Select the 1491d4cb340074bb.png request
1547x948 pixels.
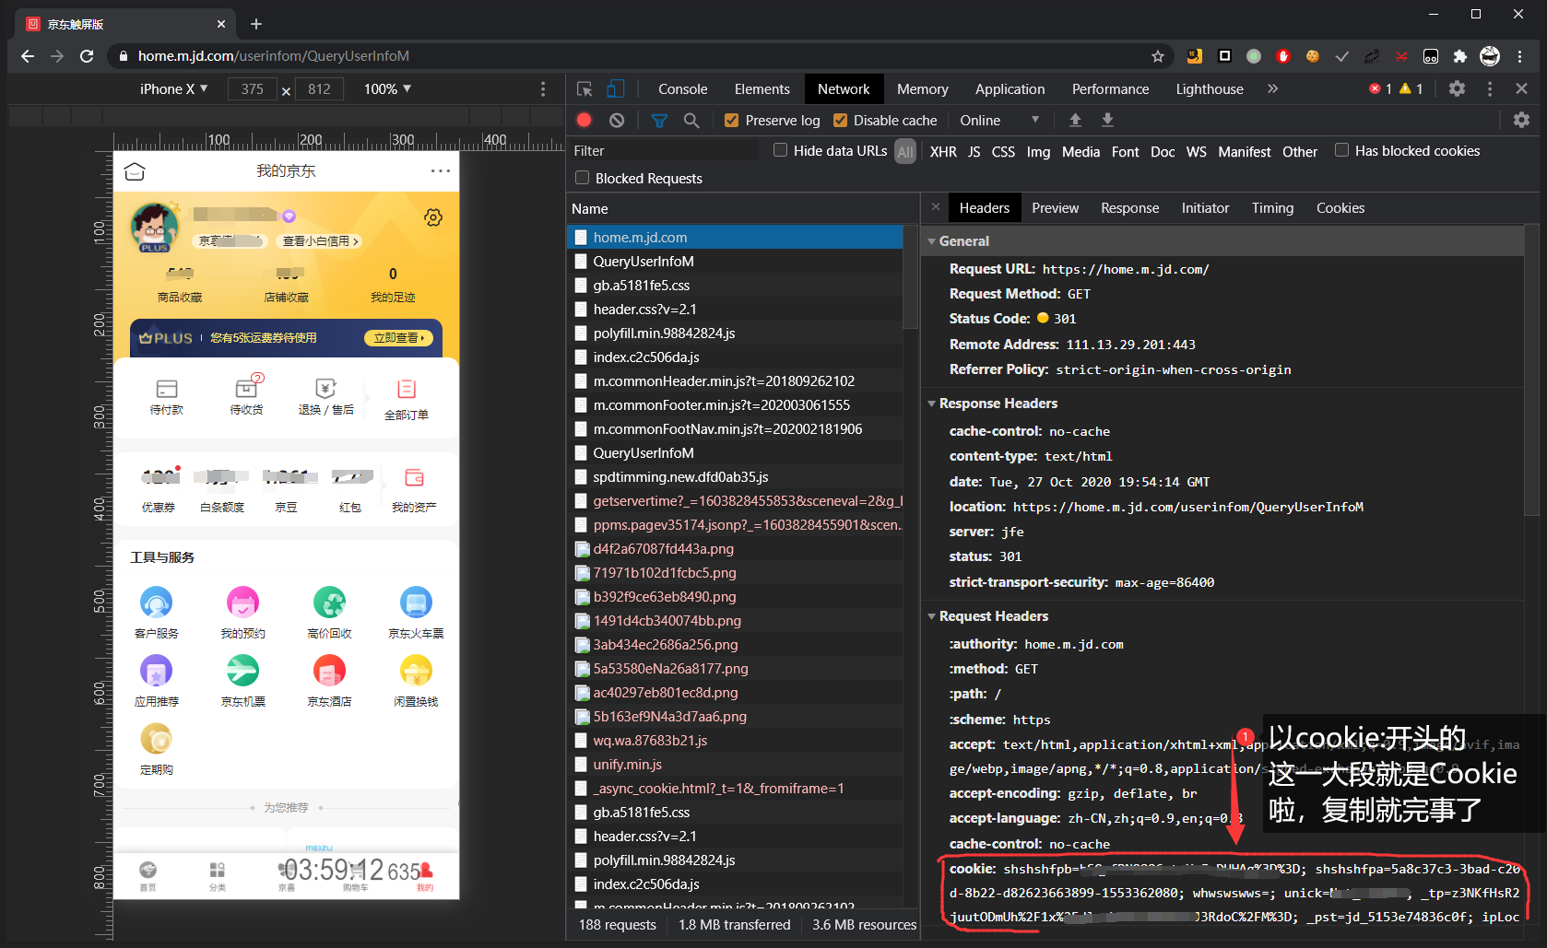point(735,621)
